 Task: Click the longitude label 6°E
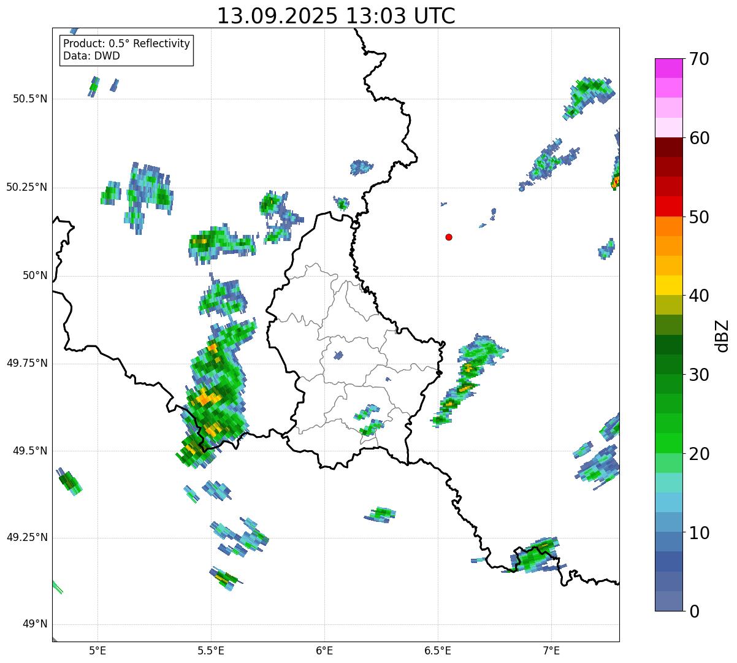click(324, 650)
